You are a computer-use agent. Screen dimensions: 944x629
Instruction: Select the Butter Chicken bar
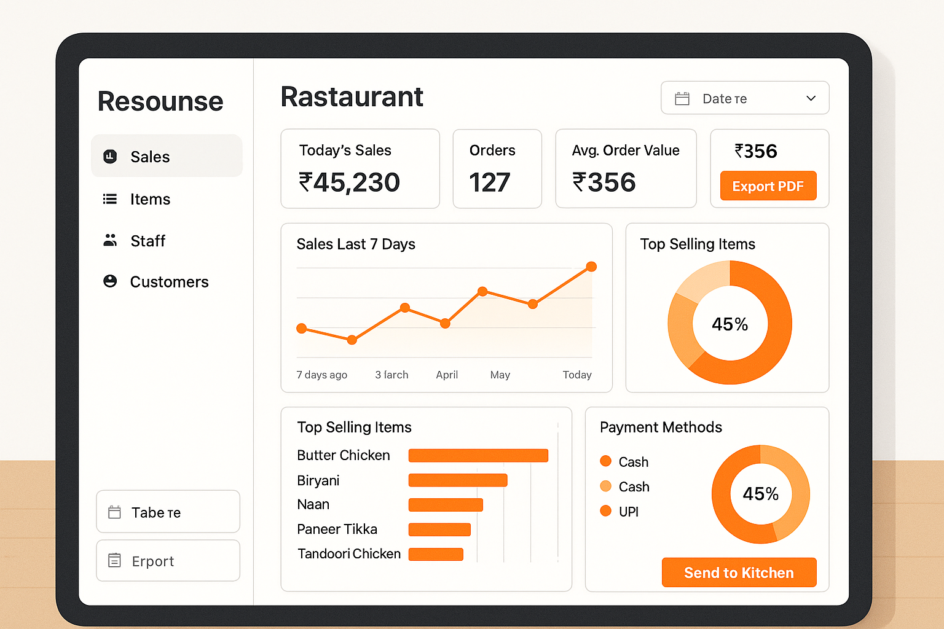click(x=478, y=455)
